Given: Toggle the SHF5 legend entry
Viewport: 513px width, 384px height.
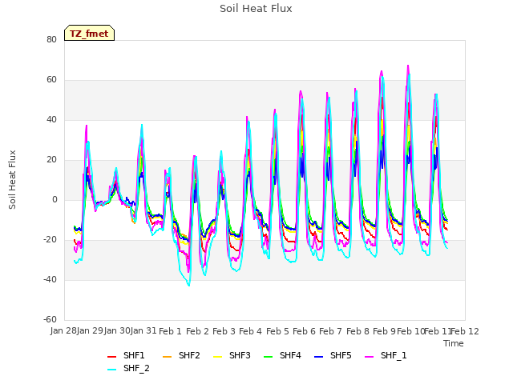Looking at the screenshot, I should (x=333, y=355).
